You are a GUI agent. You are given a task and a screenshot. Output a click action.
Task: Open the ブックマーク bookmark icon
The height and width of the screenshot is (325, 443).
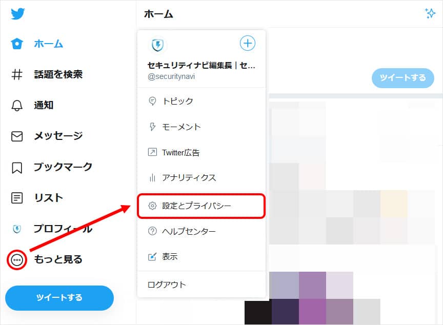[x=17, y=167]
